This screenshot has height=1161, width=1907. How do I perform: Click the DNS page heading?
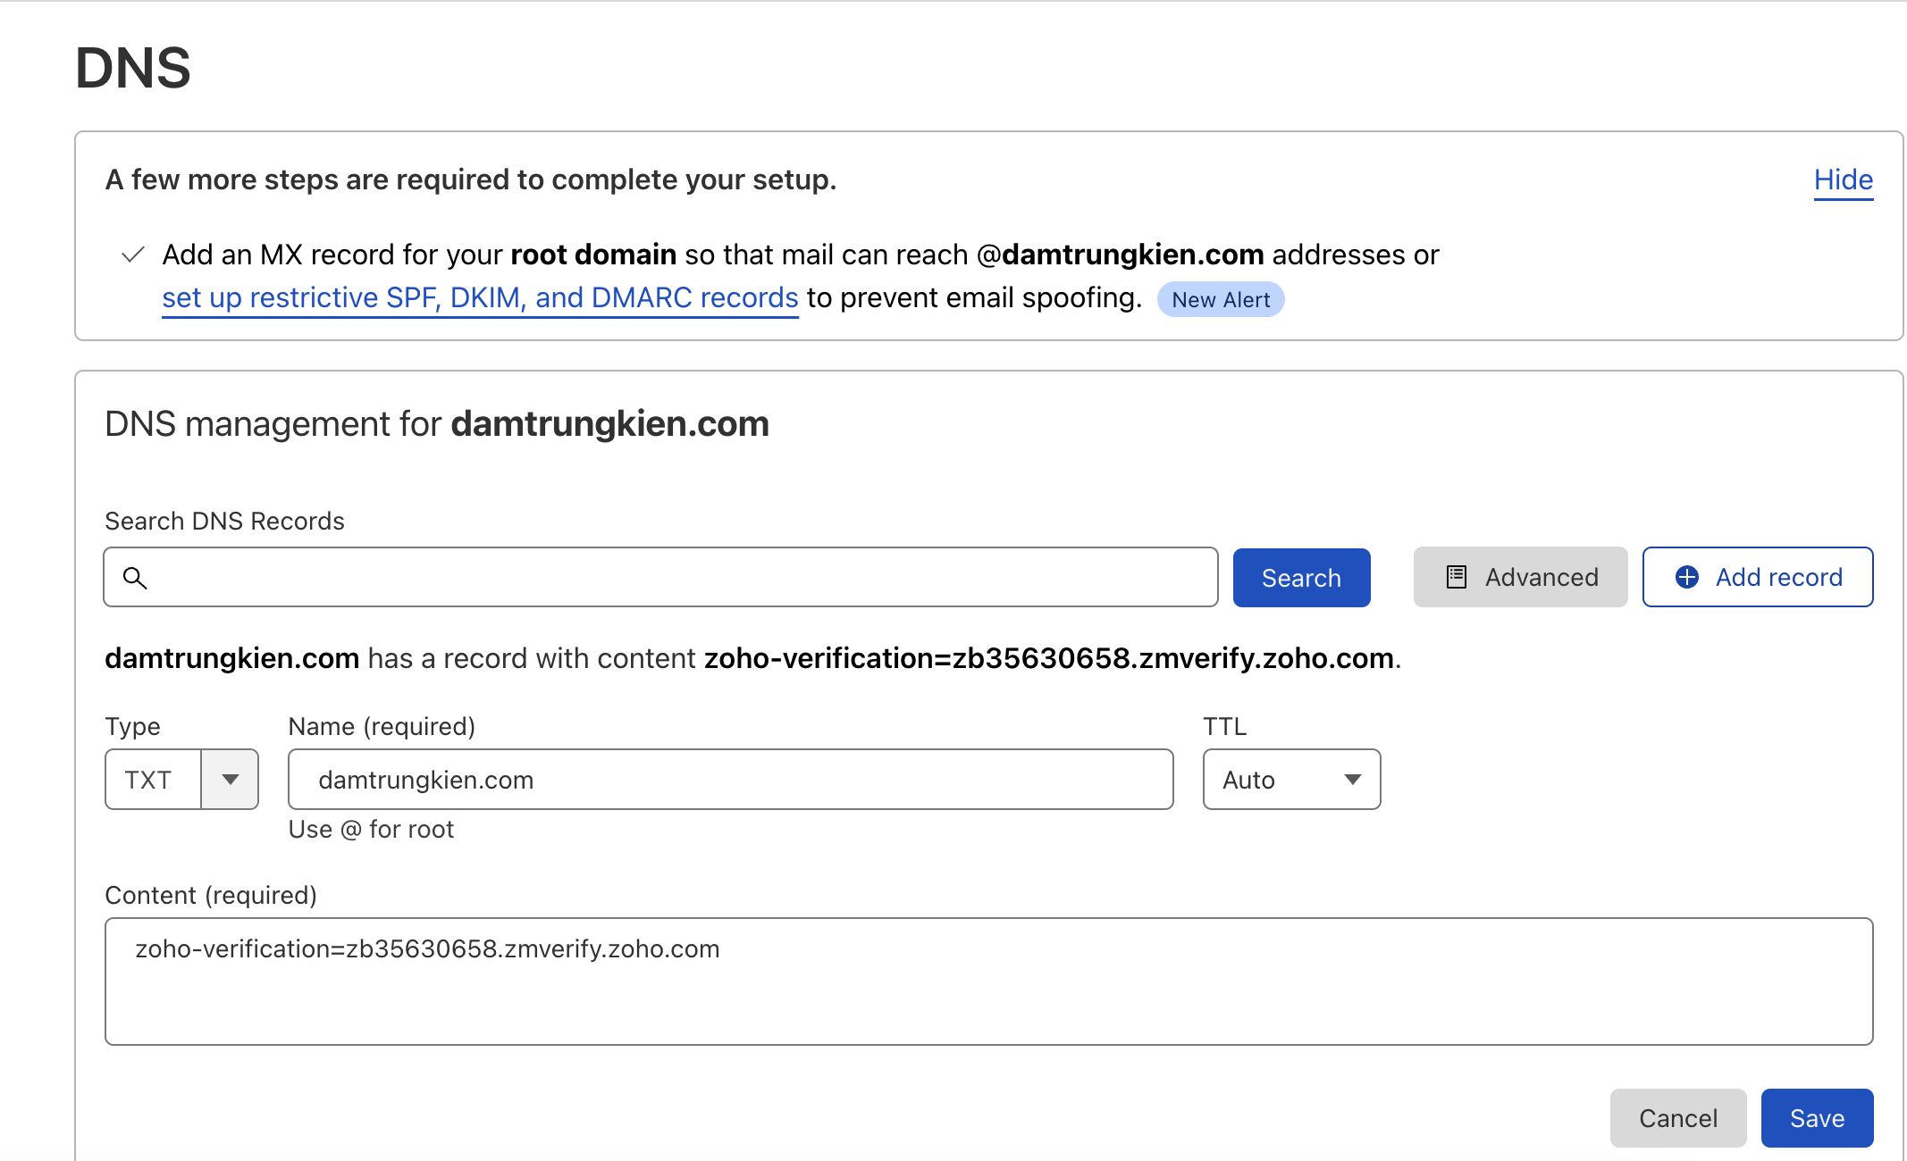(133, 68)
